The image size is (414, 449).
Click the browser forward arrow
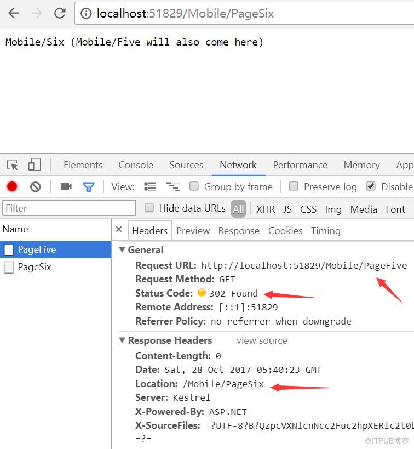tap(37, 13)
